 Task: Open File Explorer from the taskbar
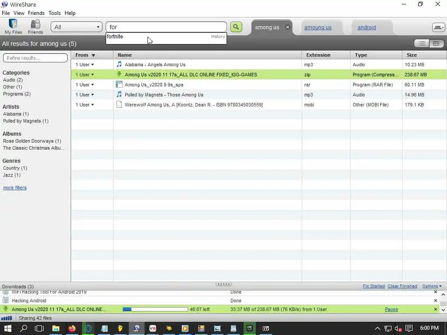pyautogui.click(x=56, y=328)
